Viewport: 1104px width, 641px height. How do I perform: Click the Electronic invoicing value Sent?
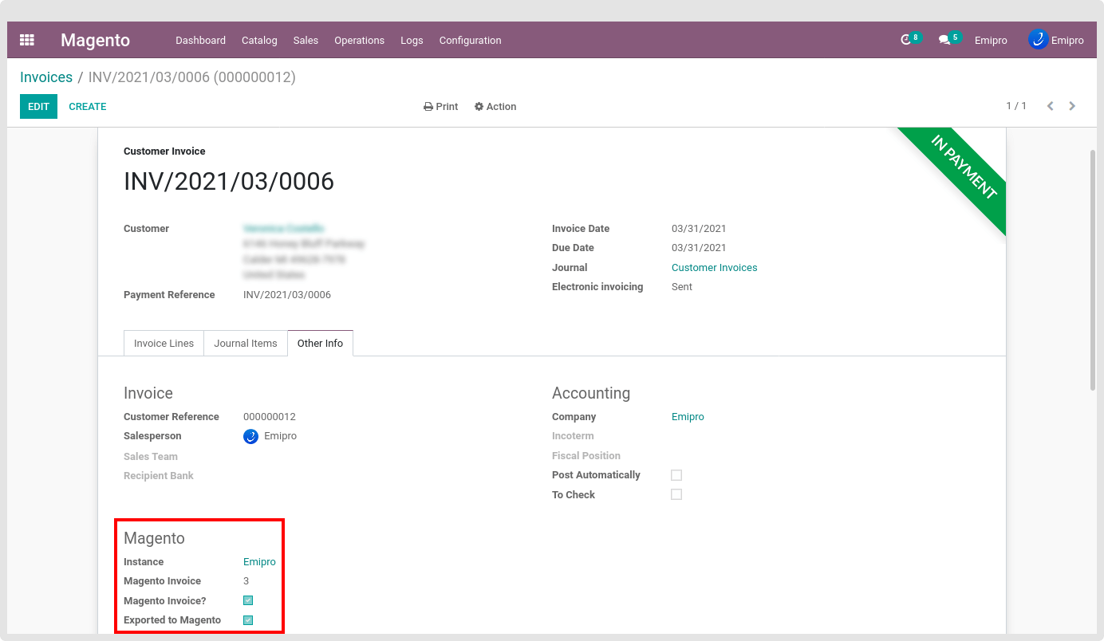[x=682, y=286]
